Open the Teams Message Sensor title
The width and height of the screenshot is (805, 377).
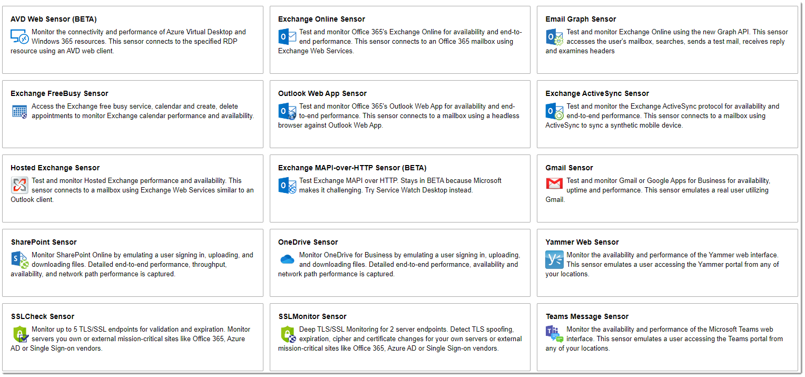587,316
